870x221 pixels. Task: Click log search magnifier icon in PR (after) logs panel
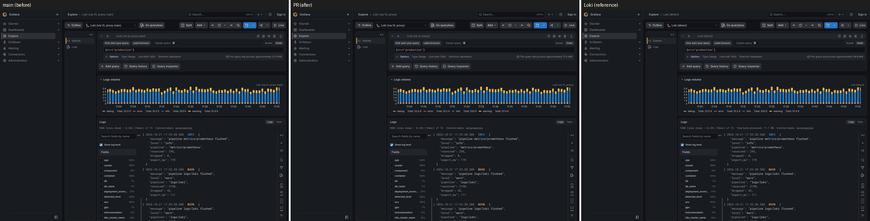572,160
